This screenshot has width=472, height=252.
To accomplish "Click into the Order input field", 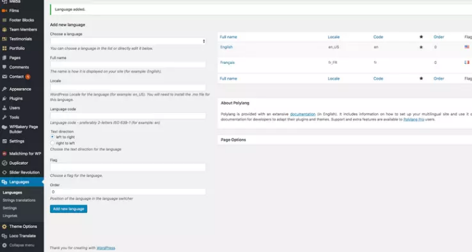I will (x=128, y=192).
